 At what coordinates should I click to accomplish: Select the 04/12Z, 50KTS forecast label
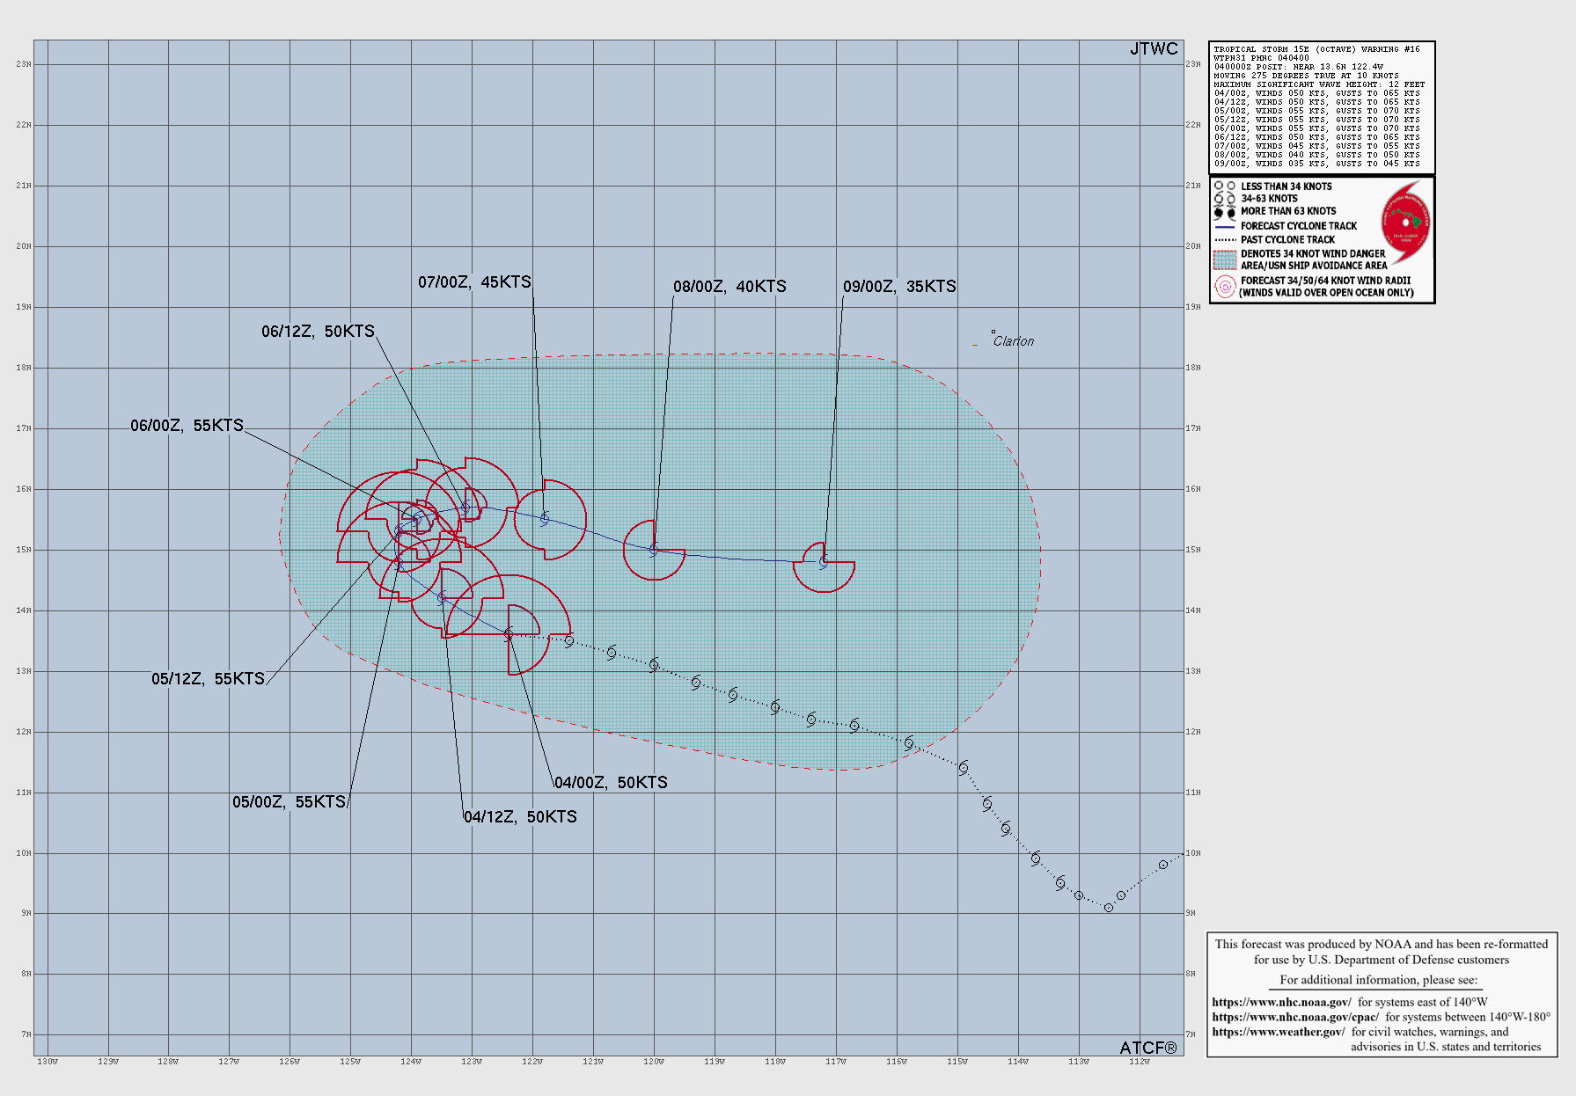tap(520, 817)
